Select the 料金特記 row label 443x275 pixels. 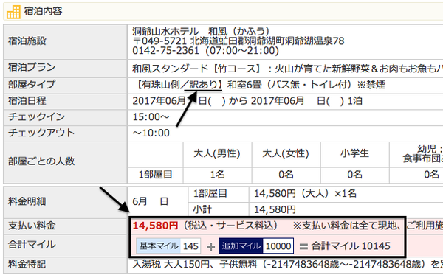tap(27, 264)
